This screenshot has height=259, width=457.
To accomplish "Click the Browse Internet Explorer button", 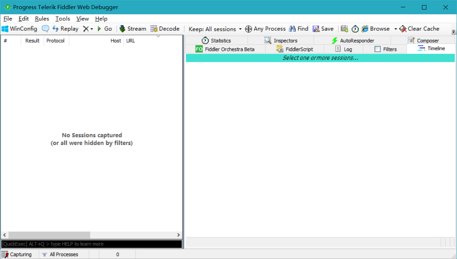I will tap(376, 29).
